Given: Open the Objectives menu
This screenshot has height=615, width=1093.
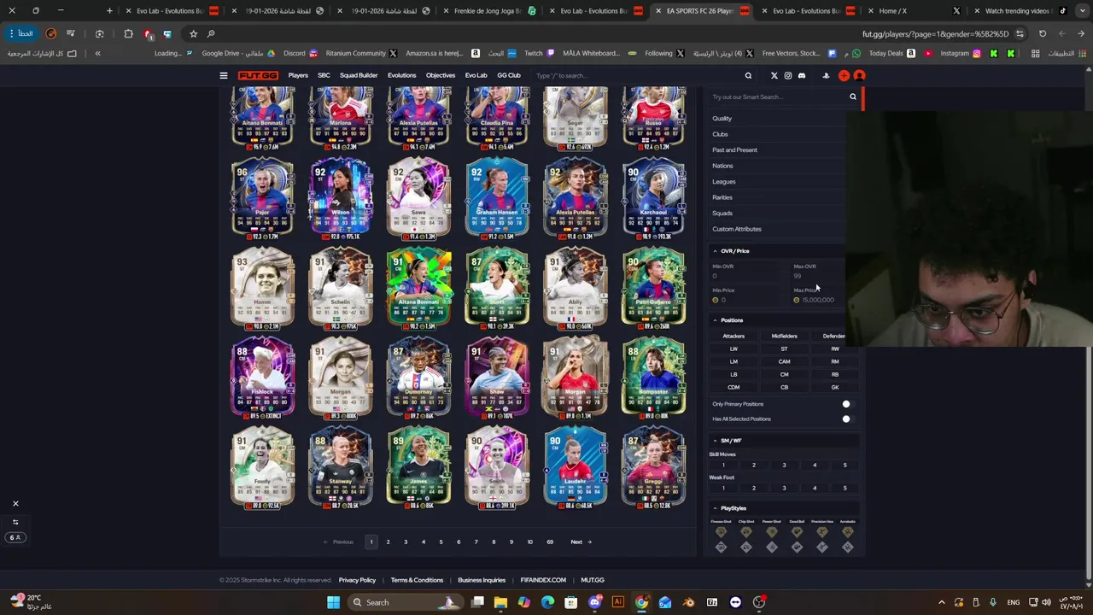Looking at the screenshot, I should click(441, 75).
